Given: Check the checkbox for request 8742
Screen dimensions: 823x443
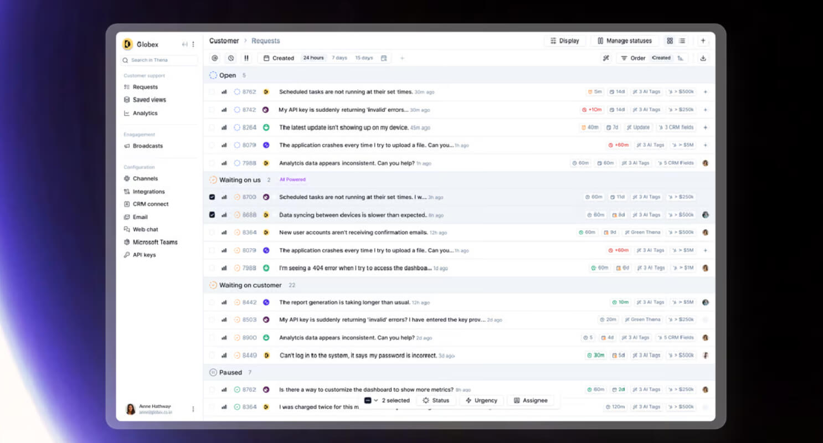Looking at the screenshot, I should point(212,110).
